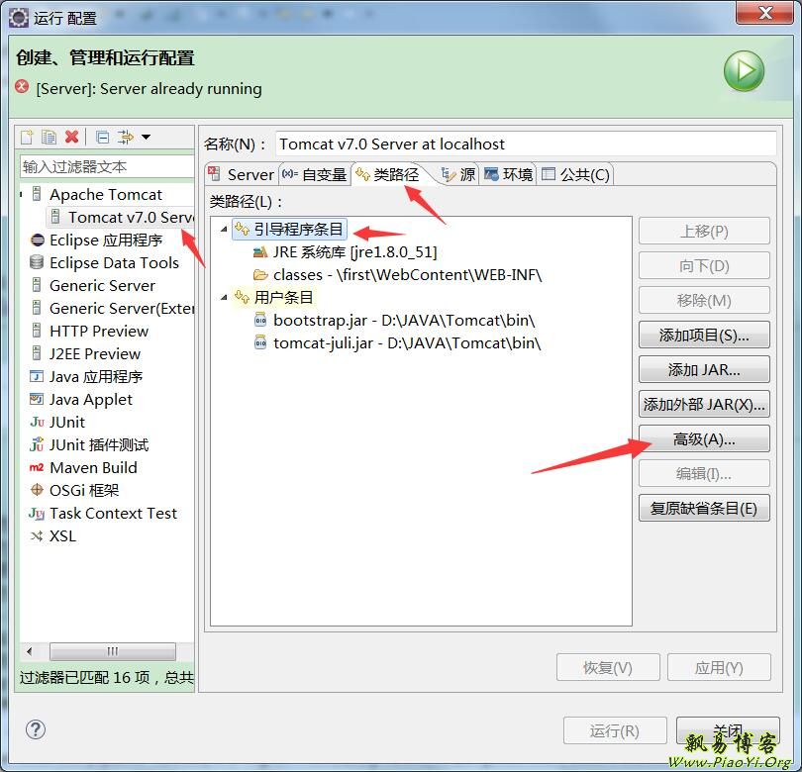Screen dimensions: 802x772
Task: Click the left scroll arrow of configuration list
Action: pyautogui.click(x=29, y=651)
